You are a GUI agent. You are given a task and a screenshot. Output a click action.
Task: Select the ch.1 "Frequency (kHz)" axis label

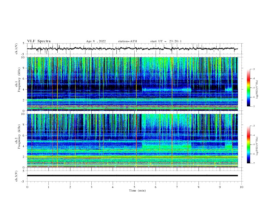coord(19,80)
